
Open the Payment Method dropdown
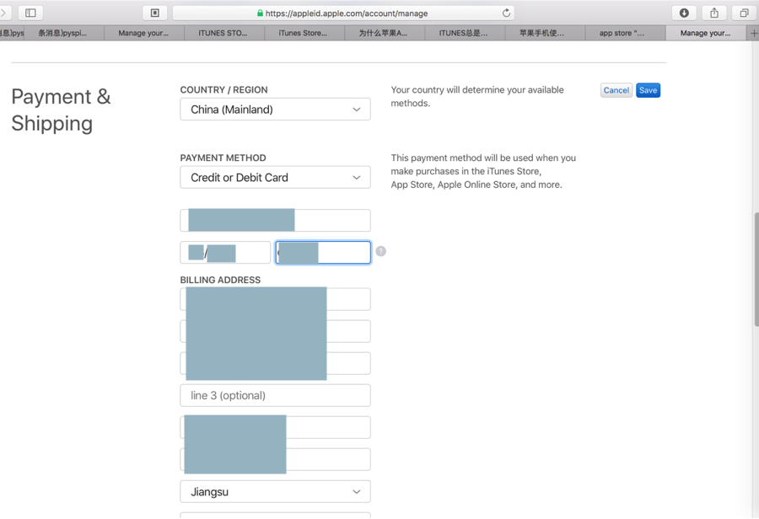pyautogui.click(x=275, y=178)
